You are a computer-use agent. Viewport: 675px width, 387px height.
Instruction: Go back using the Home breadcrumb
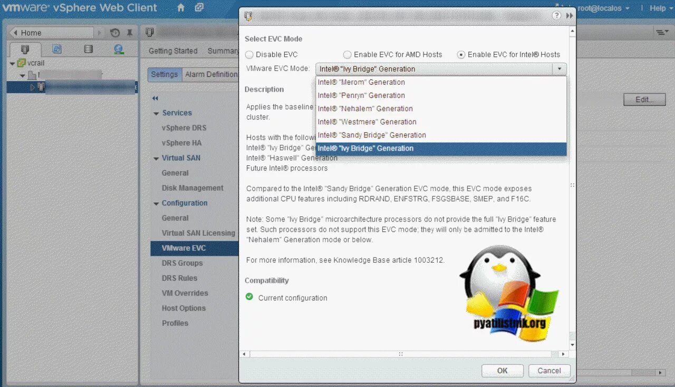[x=52, y=33]
